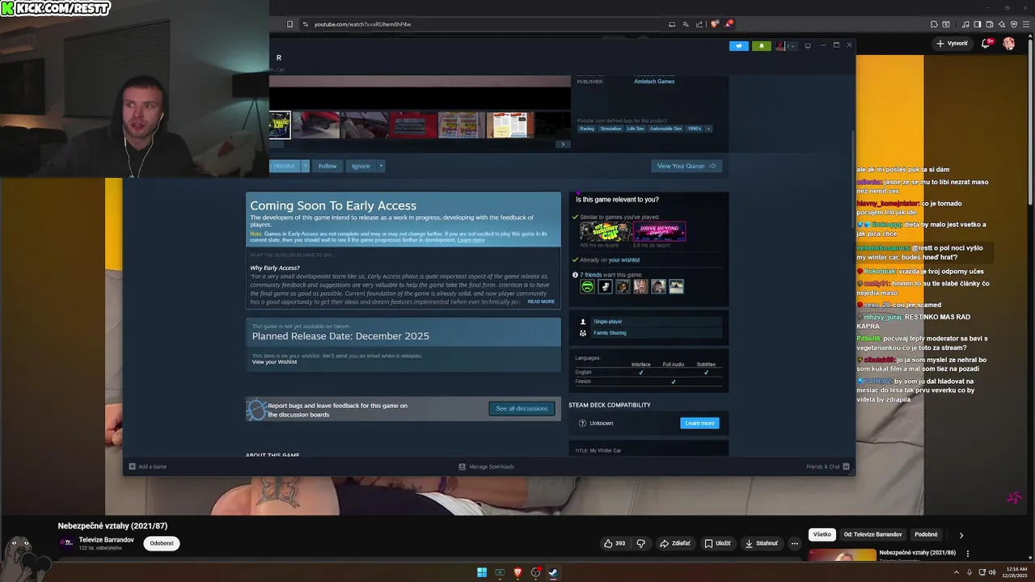Click Stiahnuť download button
This screenshot has height=582, width=1035.
point(762,543)
